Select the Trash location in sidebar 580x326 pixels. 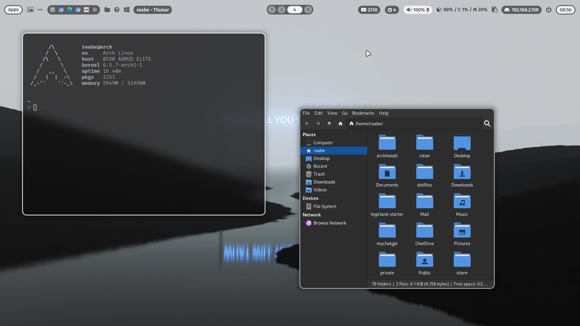[x=319, y=174]
